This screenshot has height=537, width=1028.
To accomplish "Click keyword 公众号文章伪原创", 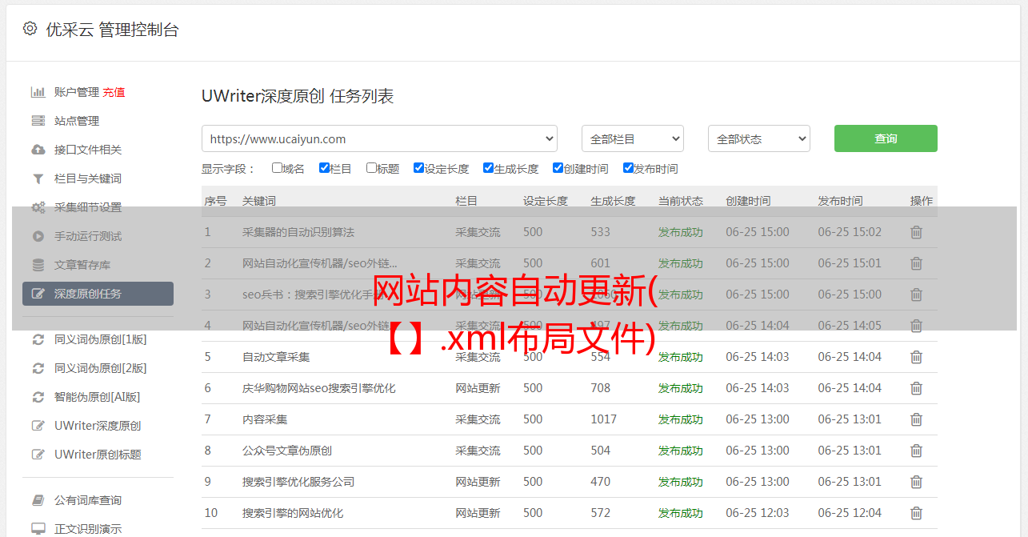I will (287, 451).
